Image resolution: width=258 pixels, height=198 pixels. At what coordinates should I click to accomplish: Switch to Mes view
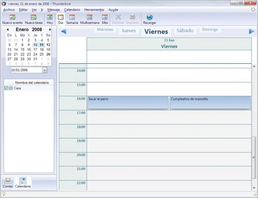click(105, 19)
